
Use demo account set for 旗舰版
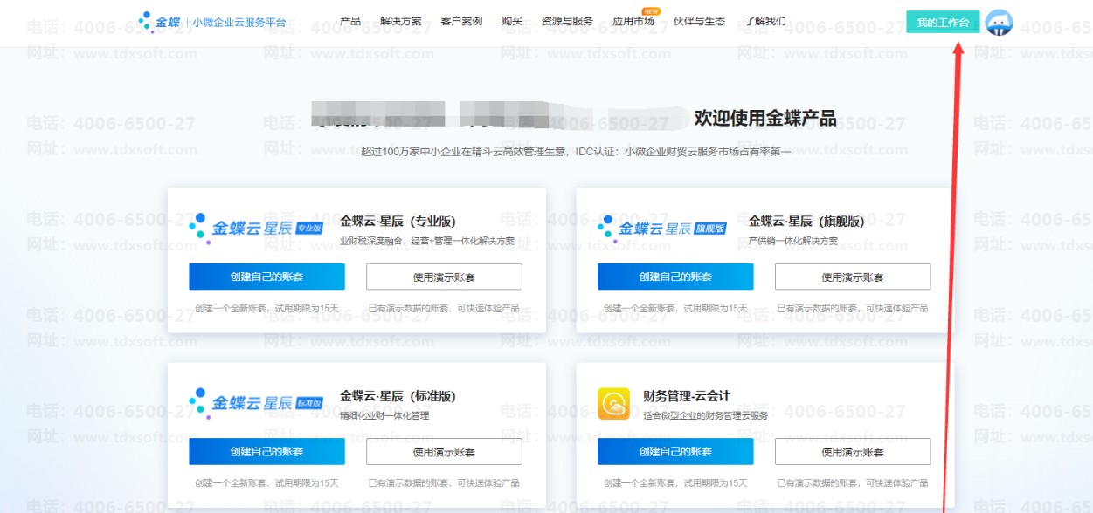(853, 277)
